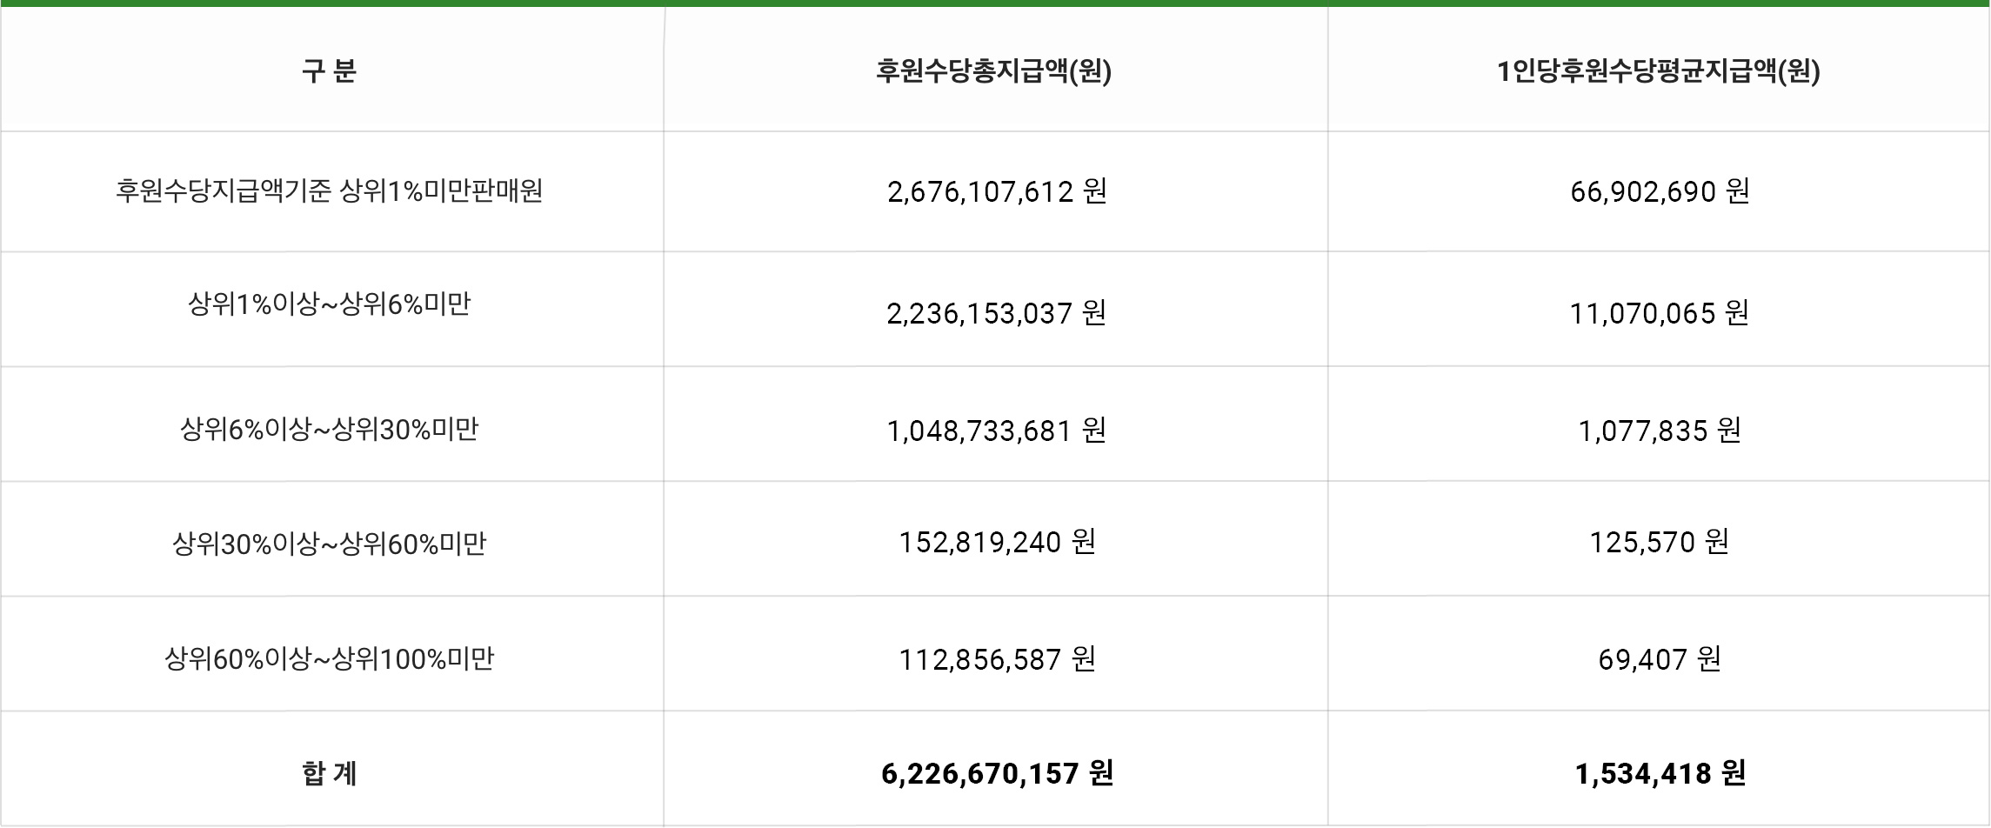Click the 합 계 total row label

click(329, 773)
